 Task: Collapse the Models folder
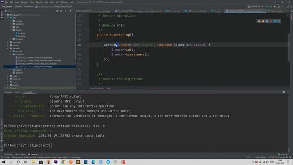[x=11, y=30]
